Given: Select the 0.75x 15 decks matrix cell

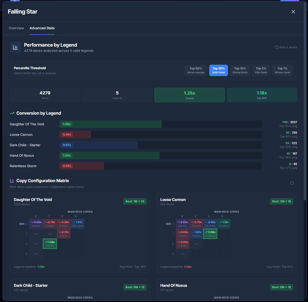Looking at the screenshot, I should (x=196, y=224).
